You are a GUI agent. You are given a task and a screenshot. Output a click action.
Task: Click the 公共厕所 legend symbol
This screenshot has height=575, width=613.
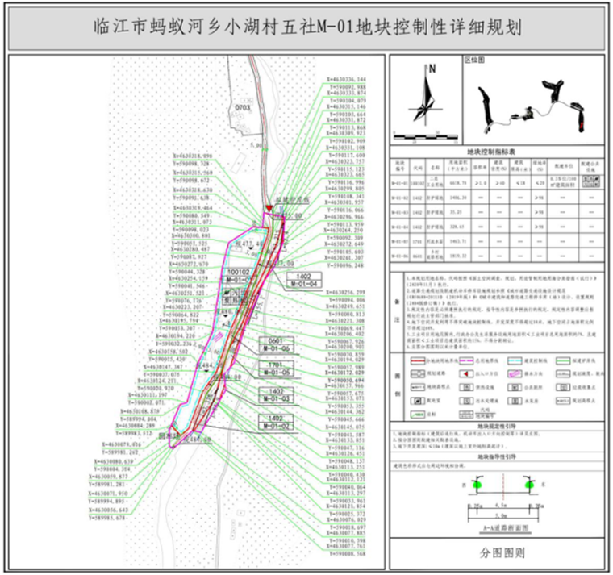(x=515, y=387)
